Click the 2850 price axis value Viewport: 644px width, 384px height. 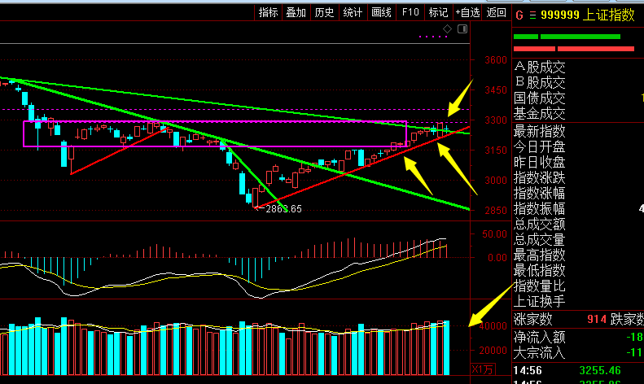(x=495, y=210)
